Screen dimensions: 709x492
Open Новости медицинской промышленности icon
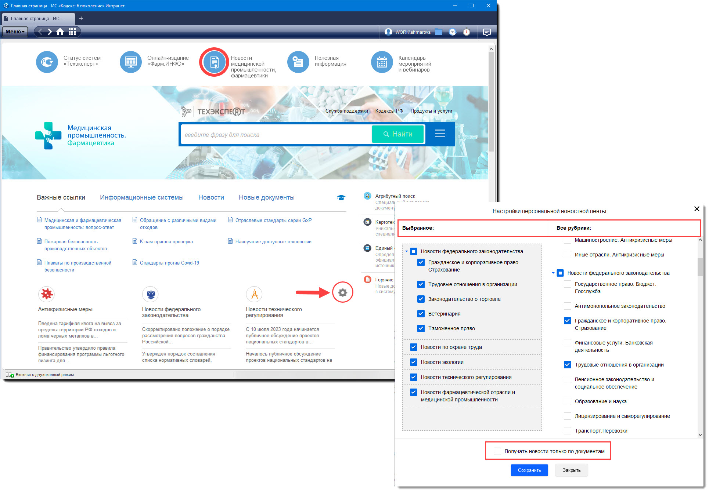tap(215, 62)
